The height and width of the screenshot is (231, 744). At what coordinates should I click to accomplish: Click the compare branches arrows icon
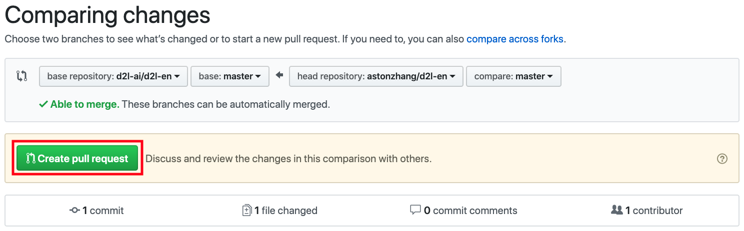click(x=21, y=76)
